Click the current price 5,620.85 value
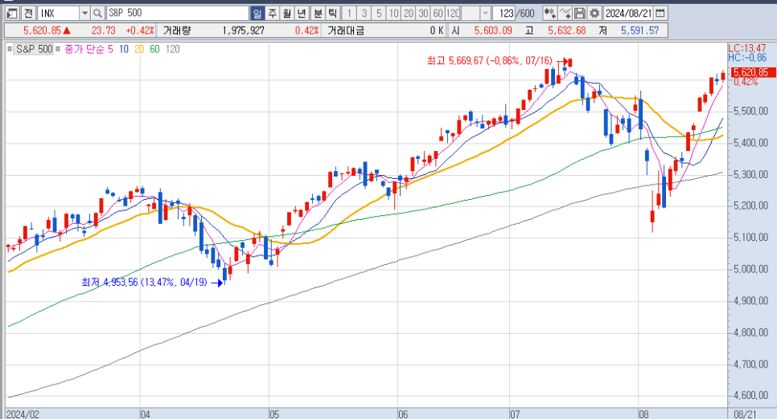 click(x=42, y=31)
